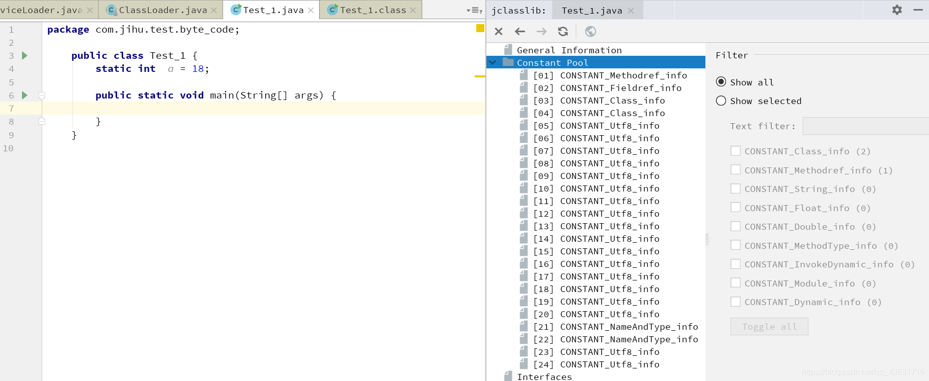Click class name Test_1 in declaration

pyautogui.click(x=168, y=56)
